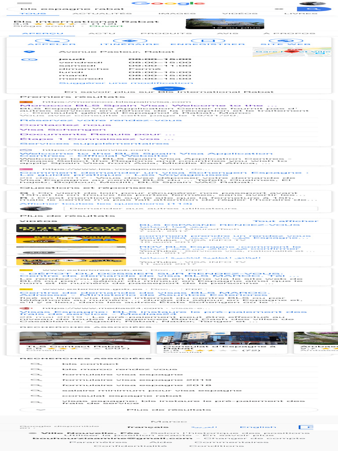The width and height of the screenshot is (338, 451).
Task: Click magnifier icon beside 'formulaire visa espagne'
Action: (x=37, y=374)
